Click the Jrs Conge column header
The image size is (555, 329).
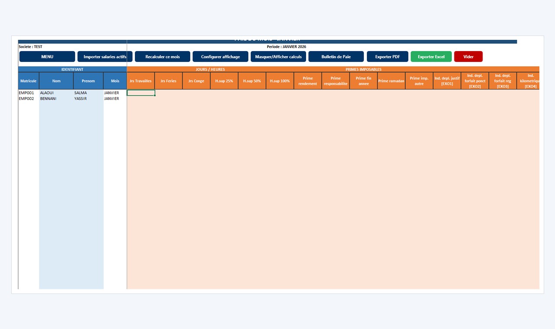point(196,81)
